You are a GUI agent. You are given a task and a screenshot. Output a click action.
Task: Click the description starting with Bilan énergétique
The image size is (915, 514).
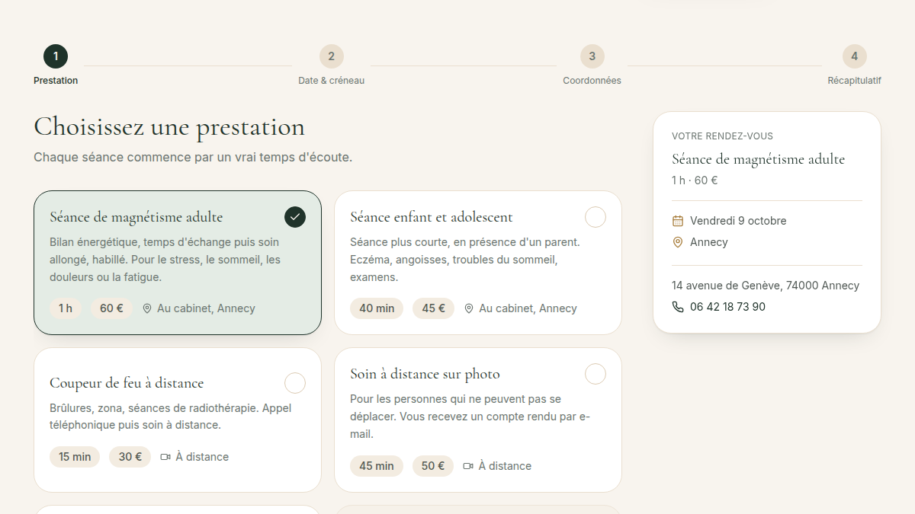[165, 260]
